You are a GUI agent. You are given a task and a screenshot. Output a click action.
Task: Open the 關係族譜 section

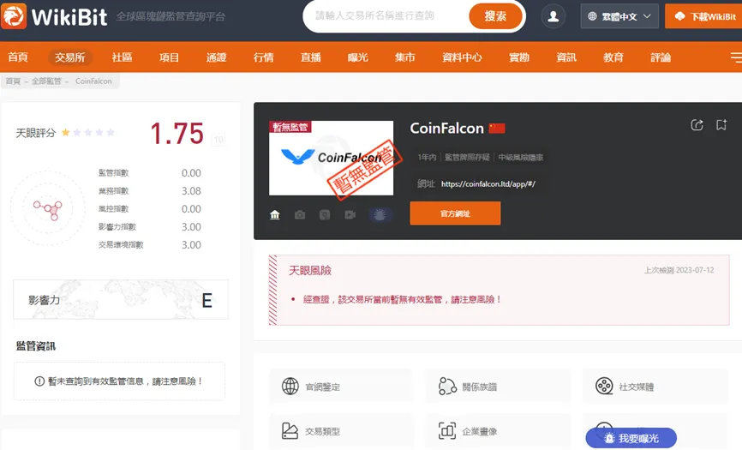pos(498,387)
